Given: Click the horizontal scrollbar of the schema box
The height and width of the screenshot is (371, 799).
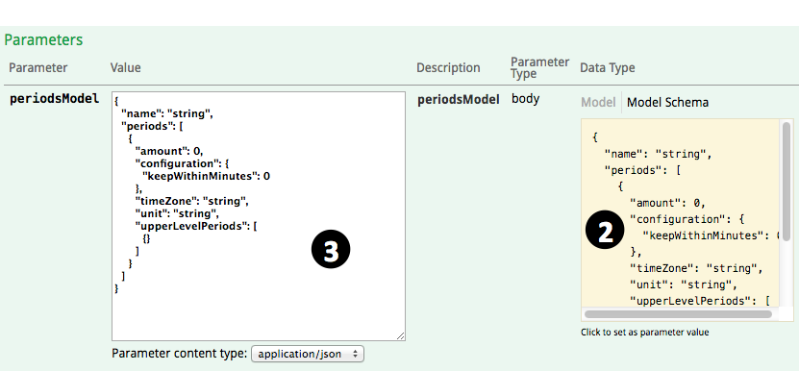Looking at the screenshot, I should [x=678, y=314].
